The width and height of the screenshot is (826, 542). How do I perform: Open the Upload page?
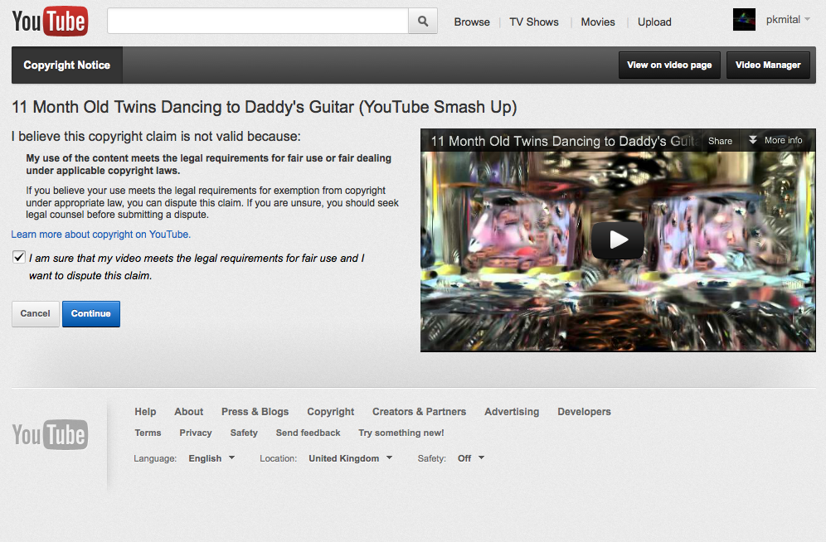click(654, 22)
